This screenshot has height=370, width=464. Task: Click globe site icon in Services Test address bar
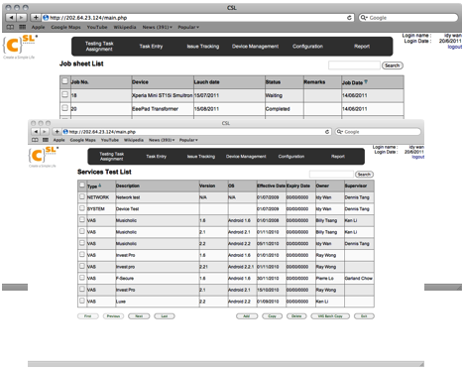(x=65, y=132)
